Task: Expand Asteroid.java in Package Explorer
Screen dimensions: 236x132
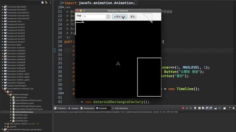Action: click(11, 98)
